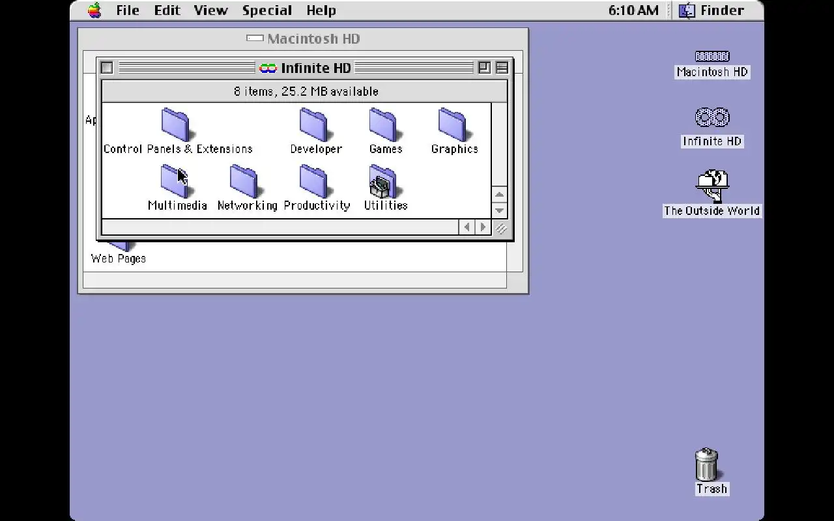
Task: Click the menu bar clock showing 6:10 AM
Action: tap(633, 10)
